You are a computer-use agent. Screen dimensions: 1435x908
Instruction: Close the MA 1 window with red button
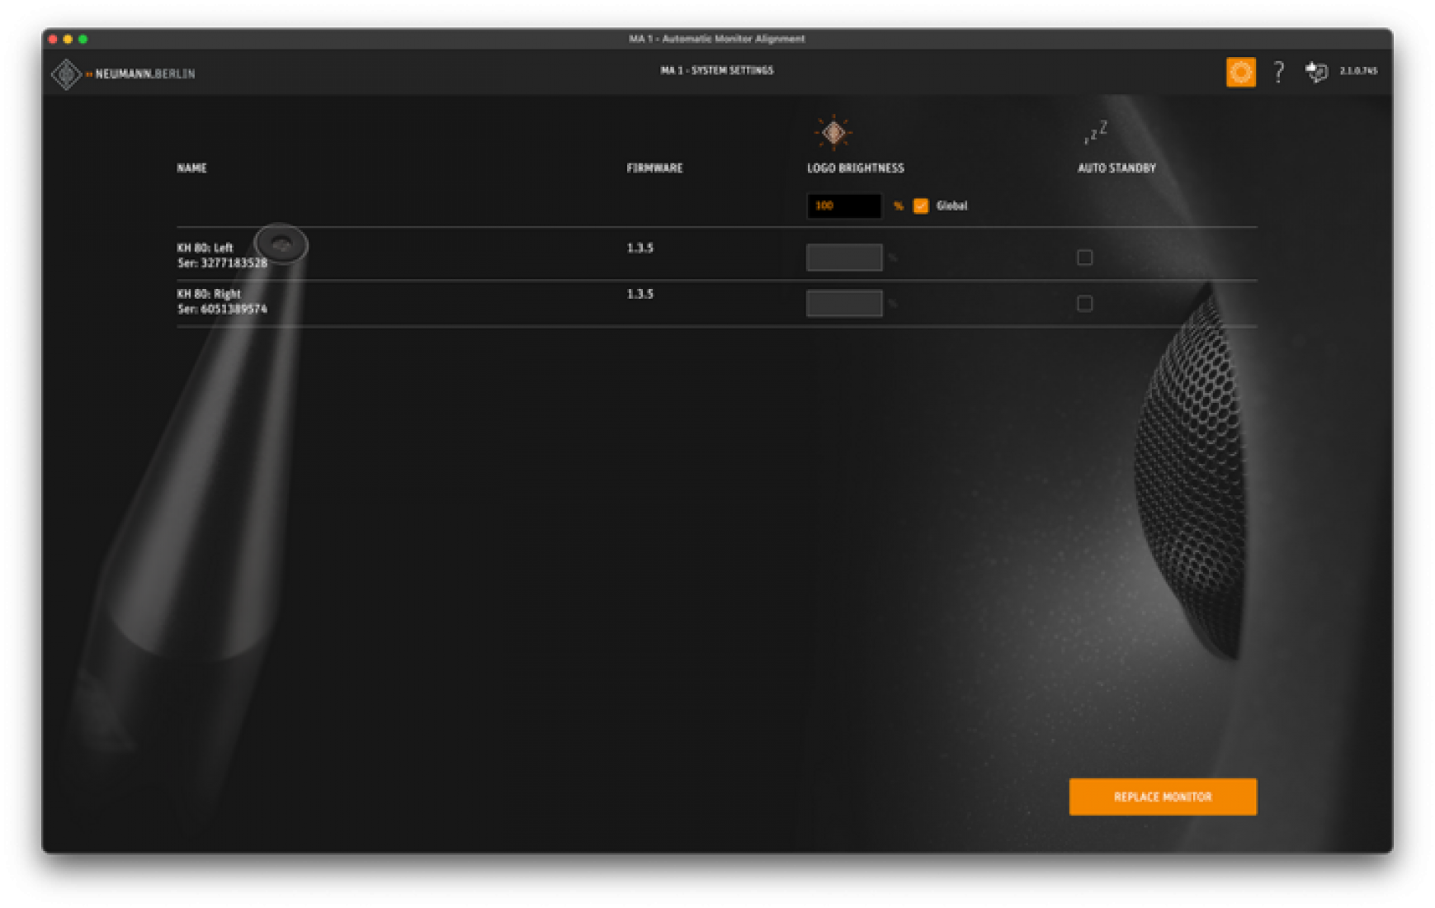pyautogui.click(x=53, y=39)
